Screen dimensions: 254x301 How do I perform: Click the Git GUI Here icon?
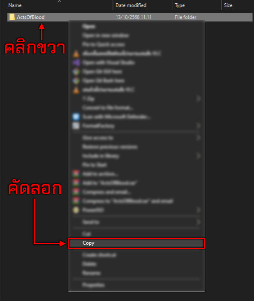pyautogui.click(x=76, y=72)
